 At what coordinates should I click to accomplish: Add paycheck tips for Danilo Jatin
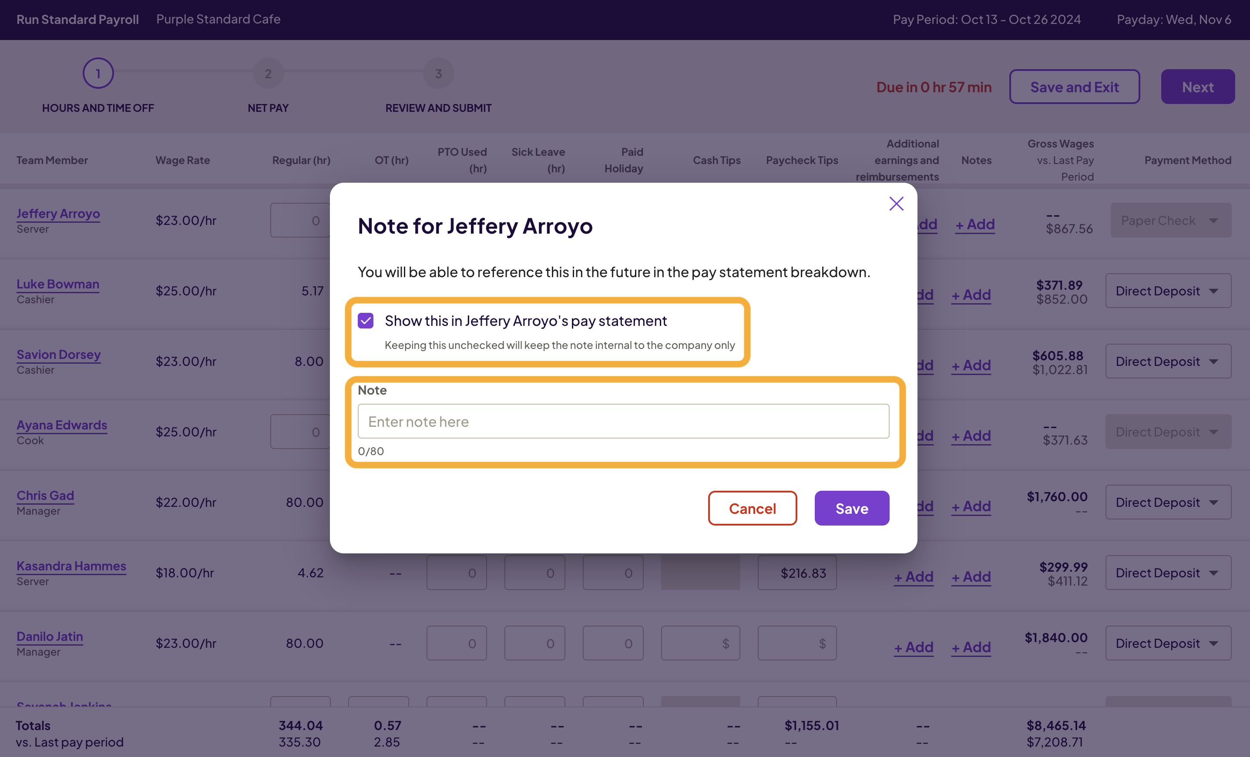[796, 643]
